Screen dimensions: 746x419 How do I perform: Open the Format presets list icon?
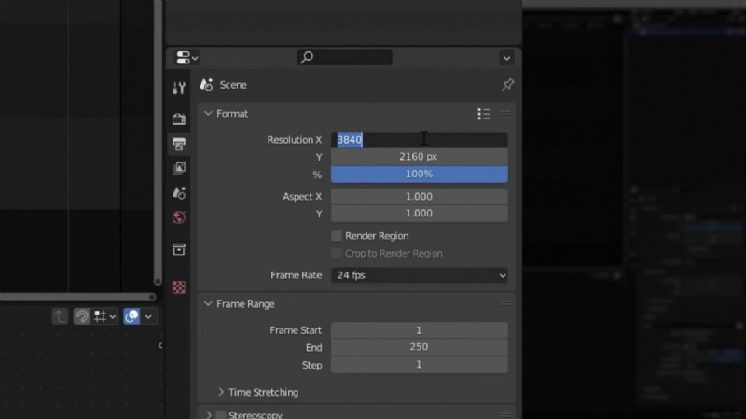(x=483, y=114)
